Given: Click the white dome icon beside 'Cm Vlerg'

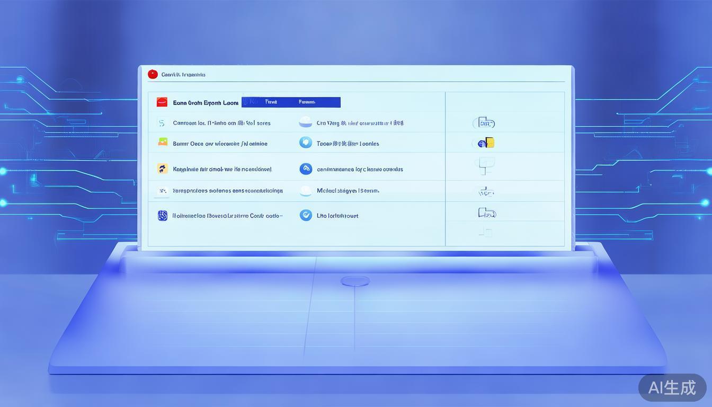Looking at the screenshot, I should (306, 122).
